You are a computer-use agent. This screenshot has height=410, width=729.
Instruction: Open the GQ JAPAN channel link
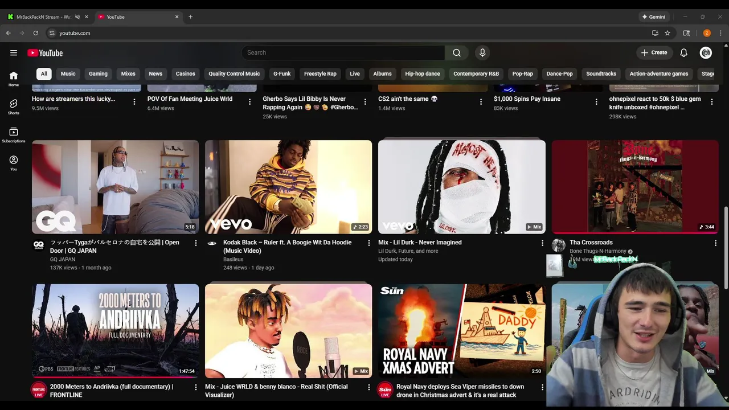tap(63, 259)
